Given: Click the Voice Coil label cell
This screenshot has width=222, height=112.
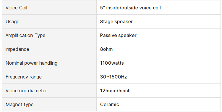Looking at the screenshot, I should click(x=49, y=8).
